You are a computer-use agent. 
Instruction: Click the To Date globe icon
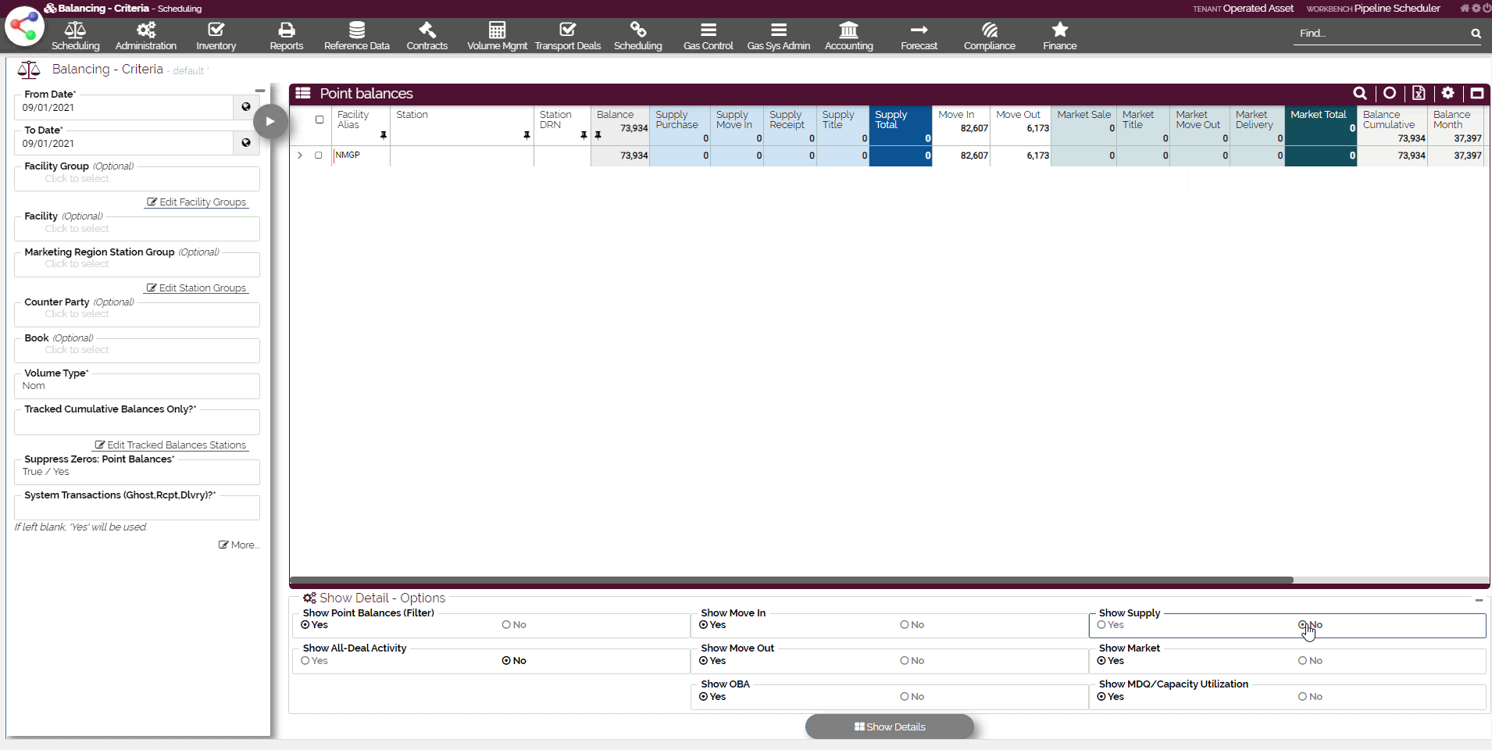coord(246,143)
